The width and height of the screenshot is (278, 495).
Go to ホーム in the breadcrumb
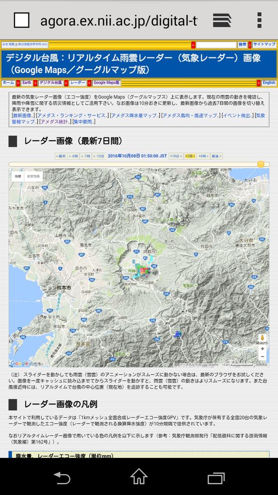[x=9, y=83]
